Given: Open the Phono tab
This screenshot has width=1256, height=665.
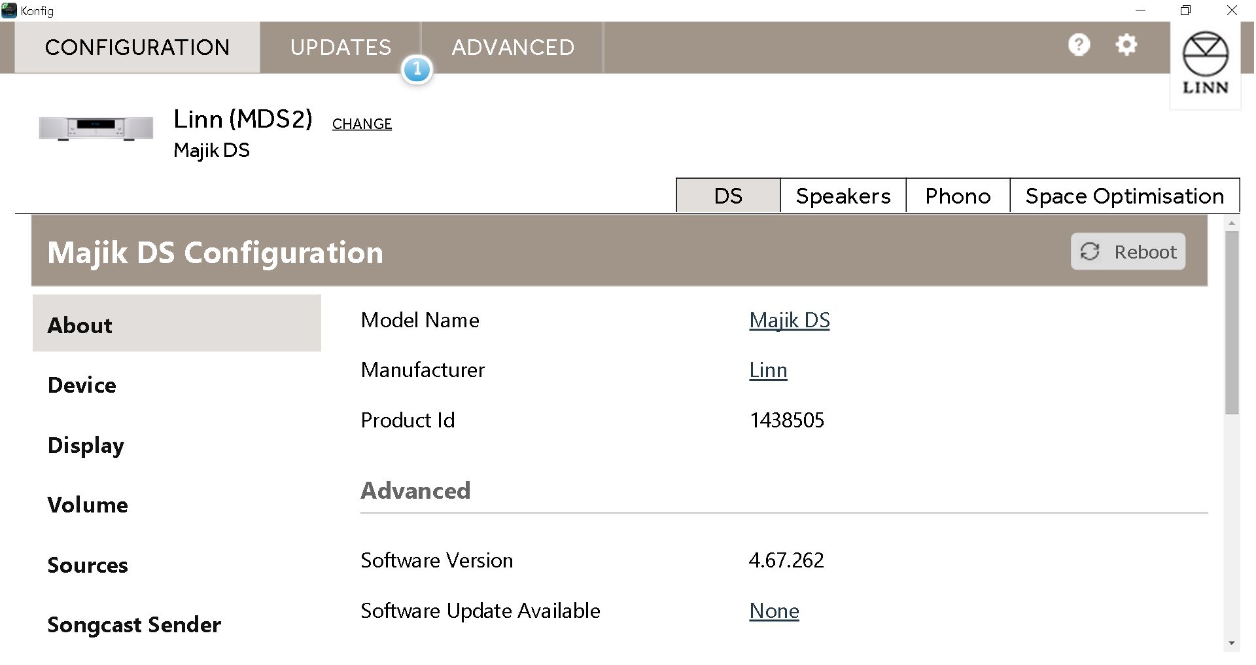Looking at the screenshot, I should tap(958, 196).
